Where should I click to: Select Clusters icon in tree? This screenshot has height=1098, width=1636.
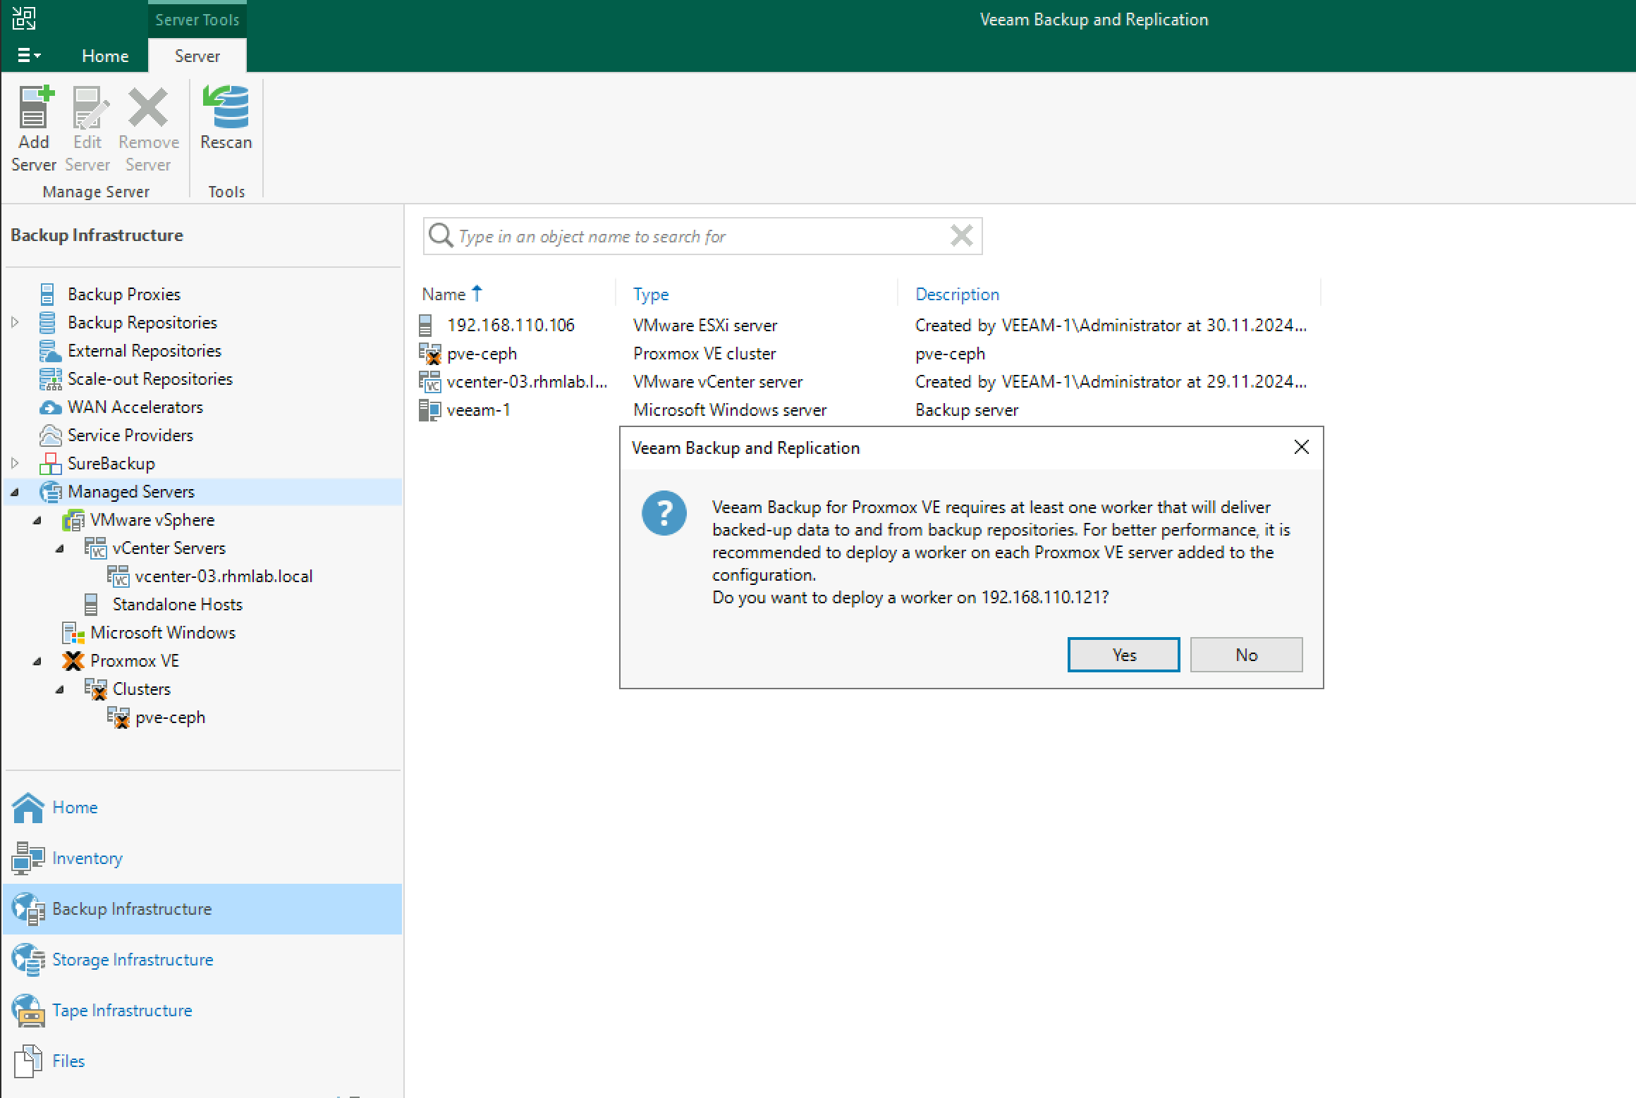(x=96, y=689)
